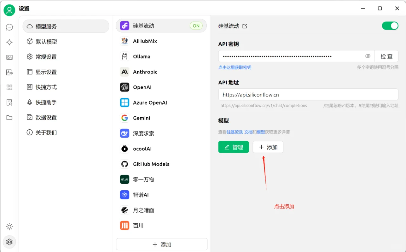Toggle the light/dark theme icon

[x=9, y=227]
